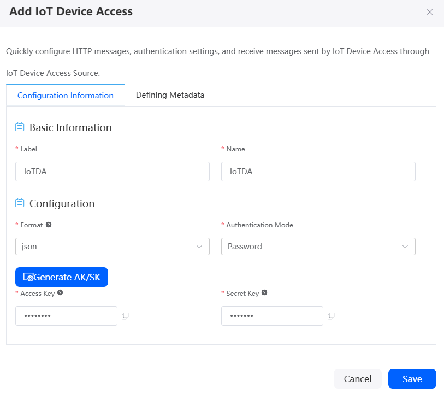Click inside the Name text field

coord(318,172)
